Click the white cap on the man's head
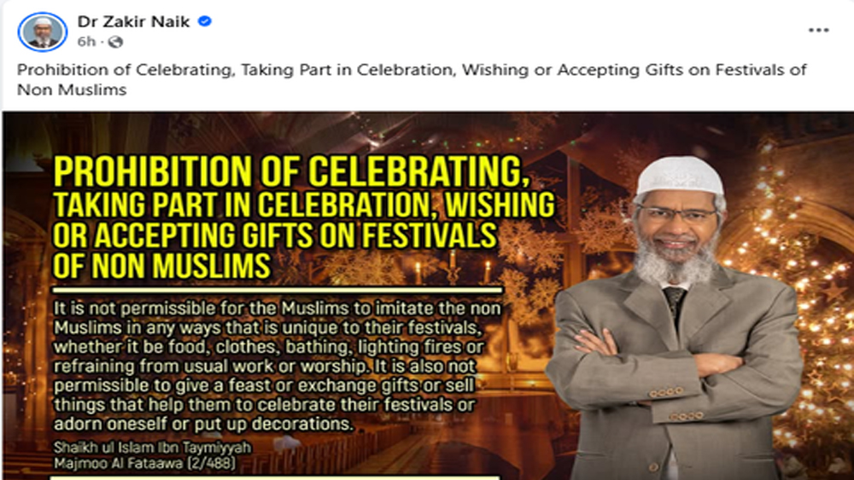 click(x=681, y=176)
